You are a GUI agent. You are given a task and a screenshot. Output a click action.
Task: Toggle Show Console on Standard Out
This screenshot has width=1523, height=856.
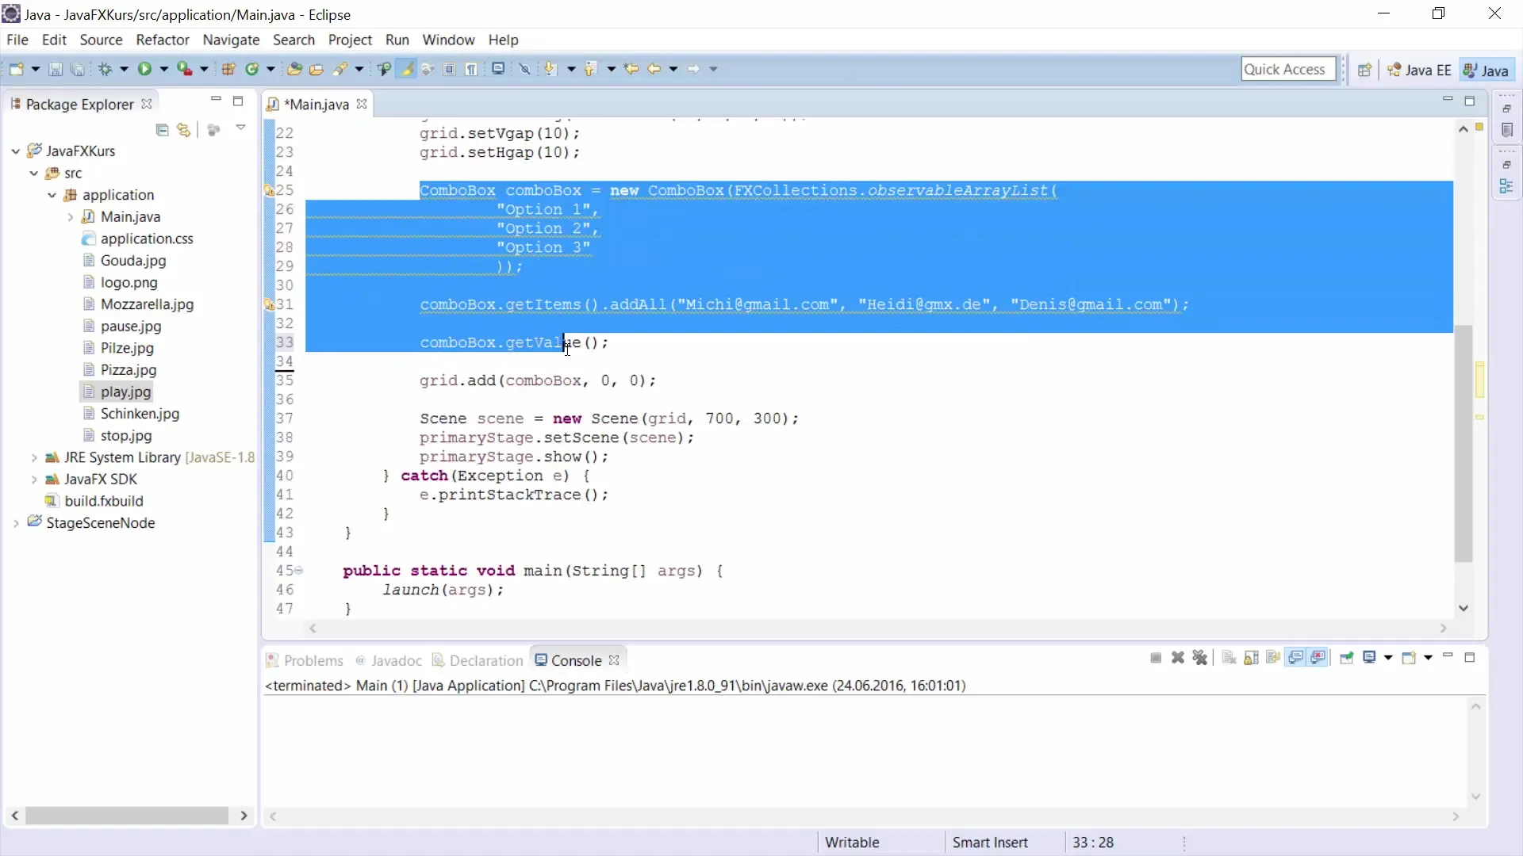click(1296, 658)
